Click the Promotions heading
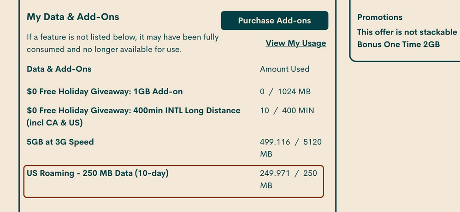The image size is (460, 212). click(x=380, y=17)
